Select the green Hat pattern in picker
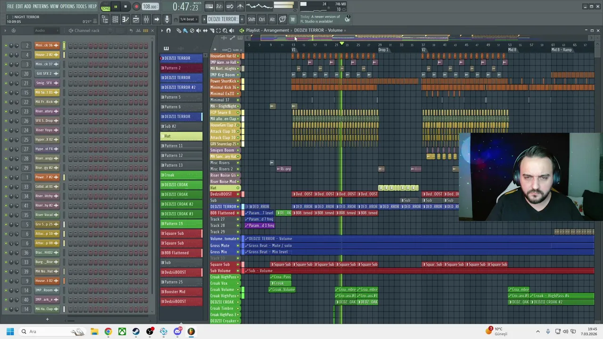Screen dimensions: 603x339 181,136
